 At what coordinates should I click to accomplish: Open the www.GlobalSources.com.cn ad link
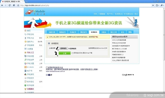pyautogui.click(x=55, y=71)
